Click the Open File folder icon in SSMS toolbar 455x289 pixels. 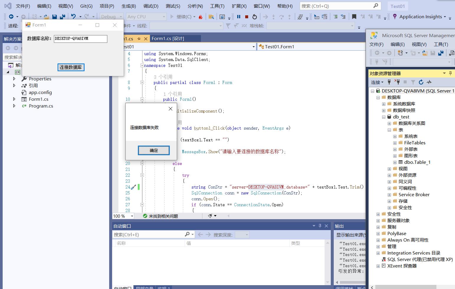point(425,53)
